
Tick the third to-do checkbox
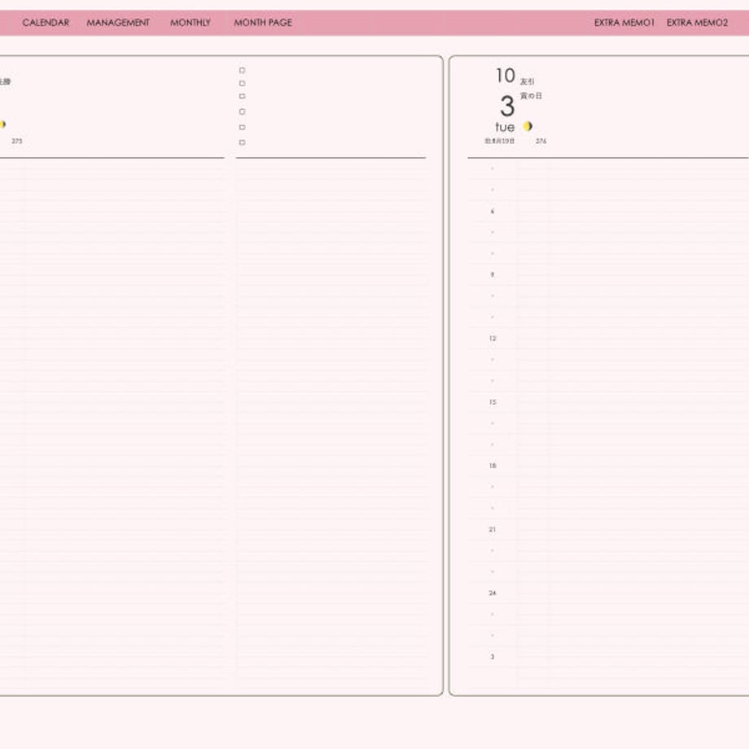242,96
